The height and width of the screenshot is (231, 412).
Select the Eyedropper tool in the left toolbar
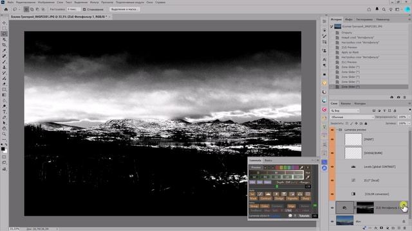tap(4, 50)
